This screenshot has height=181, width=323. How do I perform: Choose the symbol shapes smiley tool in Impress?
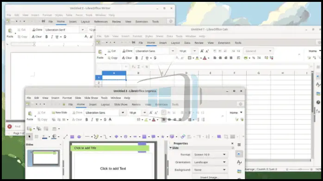(x=125, y=137)
